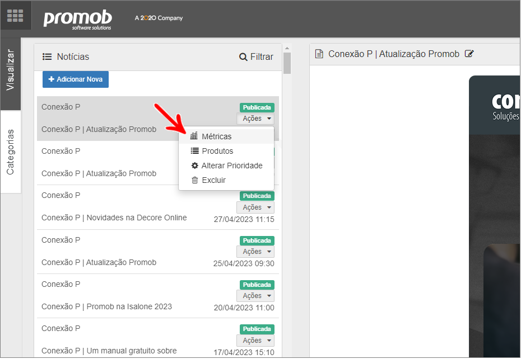Click the Adicionar Nova button

pyautogui.click(x=76, y=79)
